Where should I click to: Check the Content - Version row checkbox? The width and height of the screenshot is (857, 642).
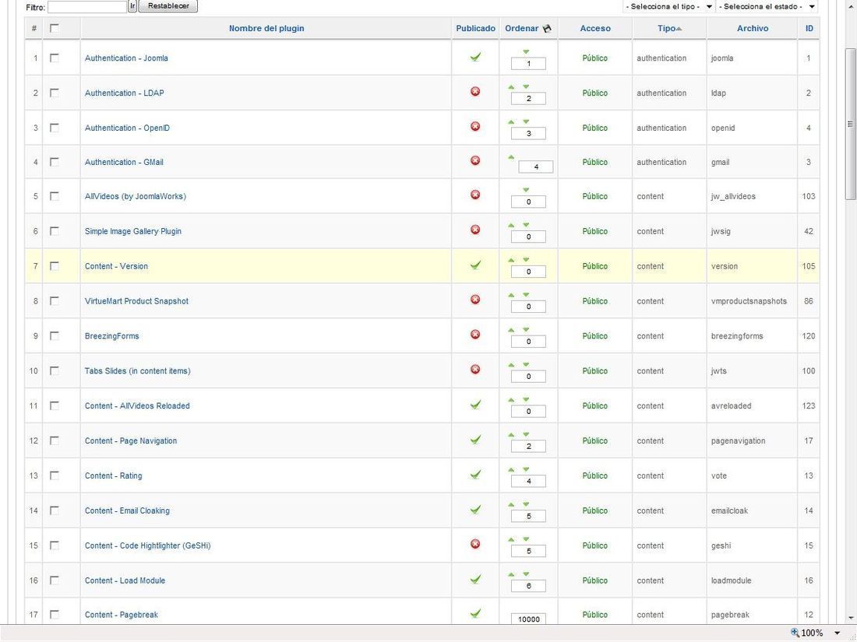(x=54, y=266)
